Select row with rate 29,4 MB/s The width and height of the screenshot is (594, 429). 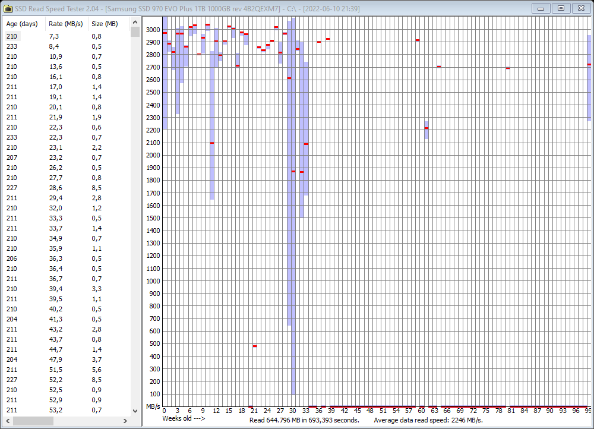(x=67, y=198)
